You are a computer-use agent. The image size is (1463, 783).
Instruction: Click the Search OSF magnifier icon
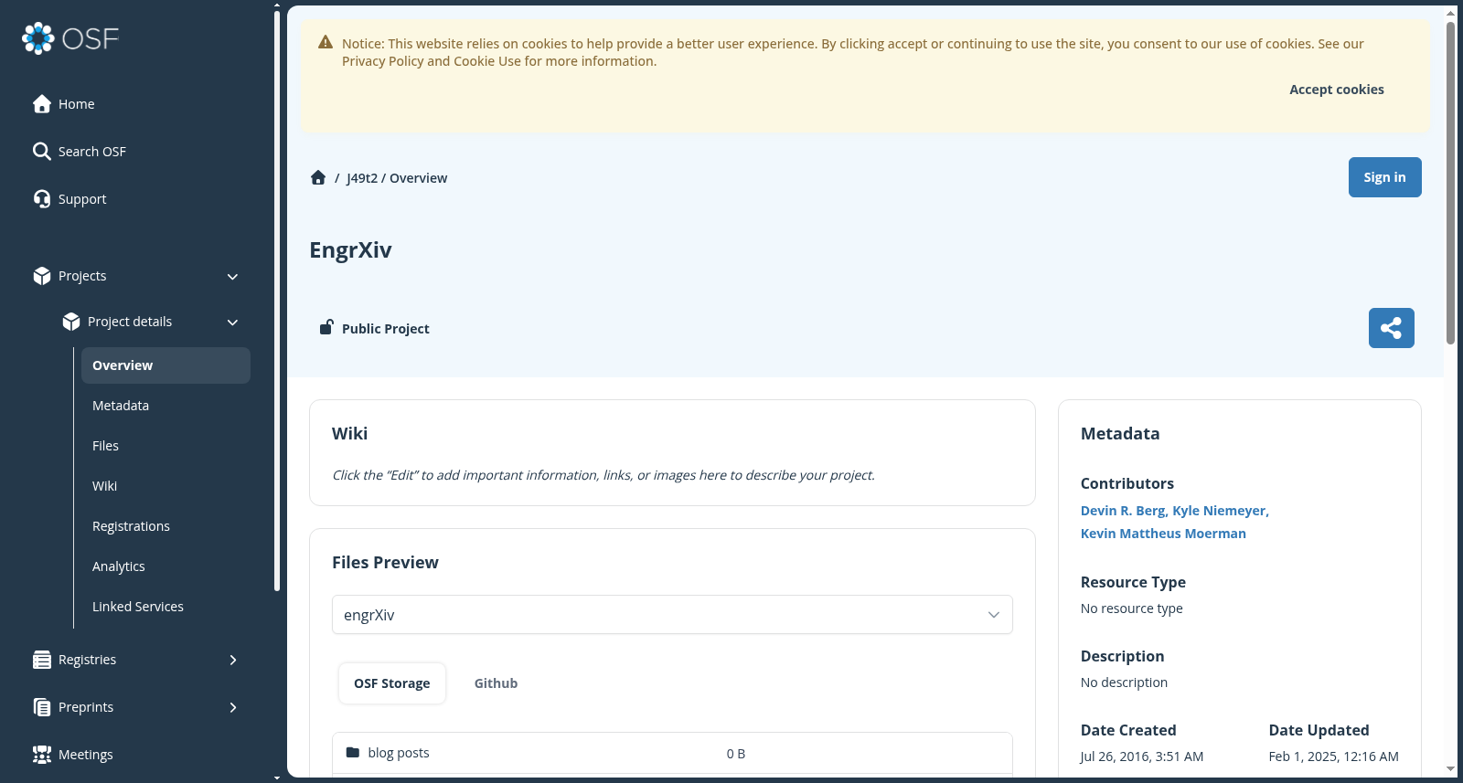[42, 152]
